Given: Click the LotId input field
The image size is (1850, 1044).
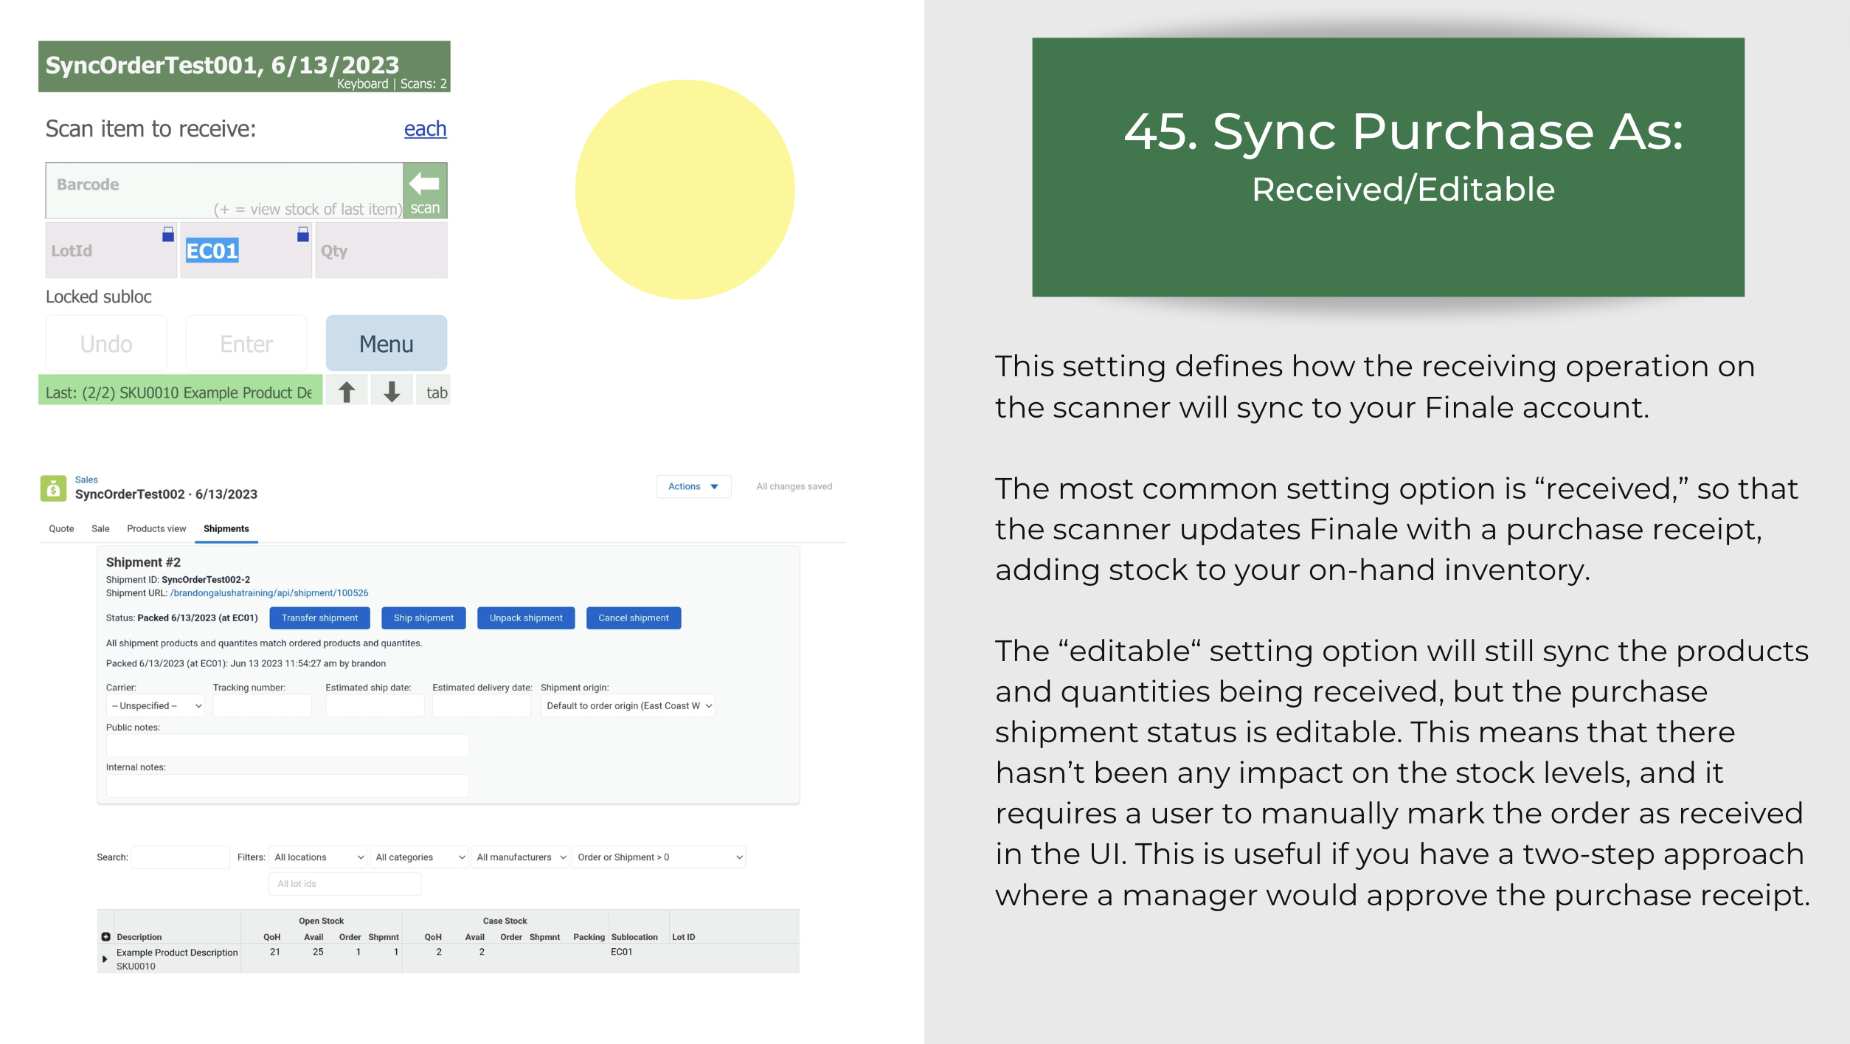Looking at the screenshot, I should point(111,251).
